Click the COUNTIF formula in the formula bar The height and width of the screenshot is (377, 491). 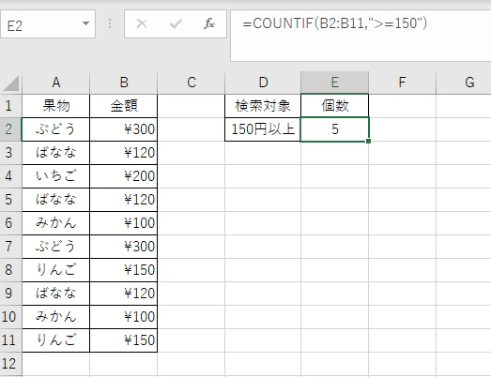coord(334,23)
